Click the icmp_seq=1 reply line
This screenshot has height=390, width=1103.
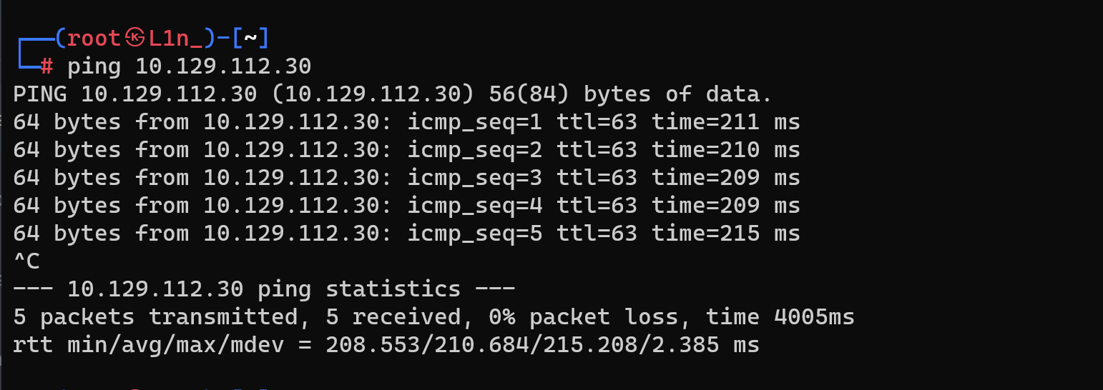point(406,122)
